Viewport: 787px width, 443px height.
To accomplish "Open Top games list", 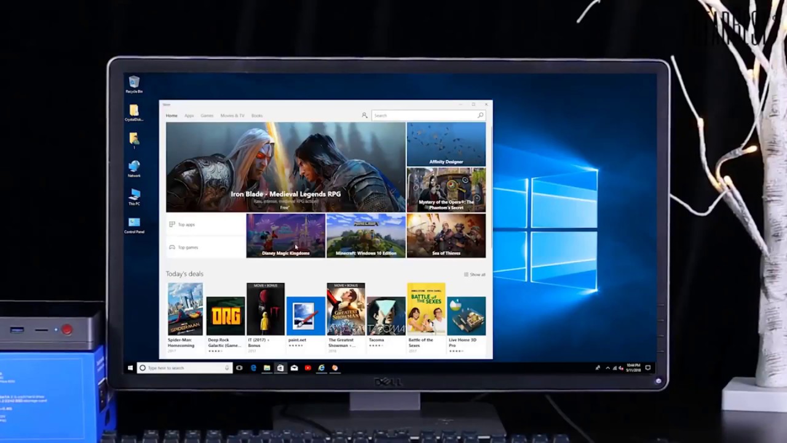I will (x=206, y=247).
